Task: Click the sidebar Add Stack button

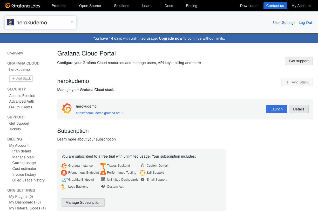Action: pos(21,79)
